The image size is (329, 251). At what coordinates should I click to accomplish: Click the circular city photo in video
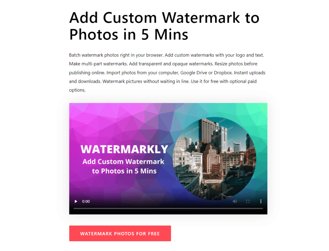tap(214, 159)
